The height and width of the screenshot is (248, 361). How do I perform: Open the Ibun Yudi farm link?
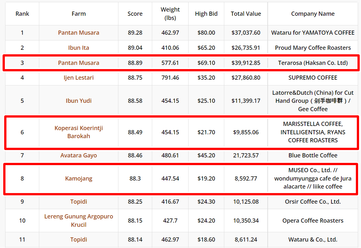click(79, 101)
